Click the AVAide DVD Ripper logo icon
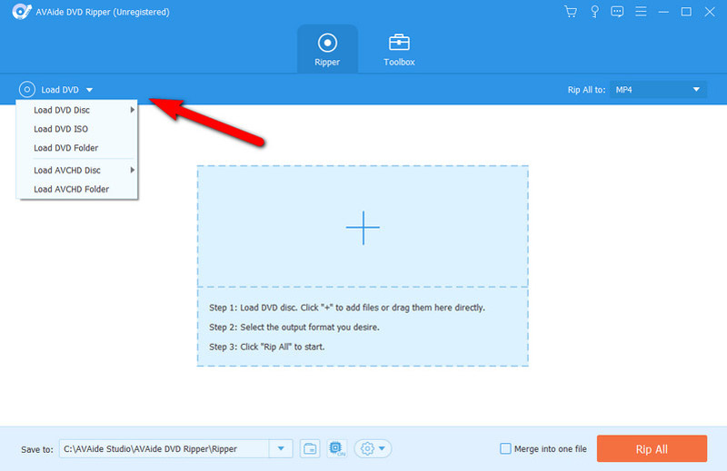Viewport: 727px width, 471px height. click(x=22, y=12)
